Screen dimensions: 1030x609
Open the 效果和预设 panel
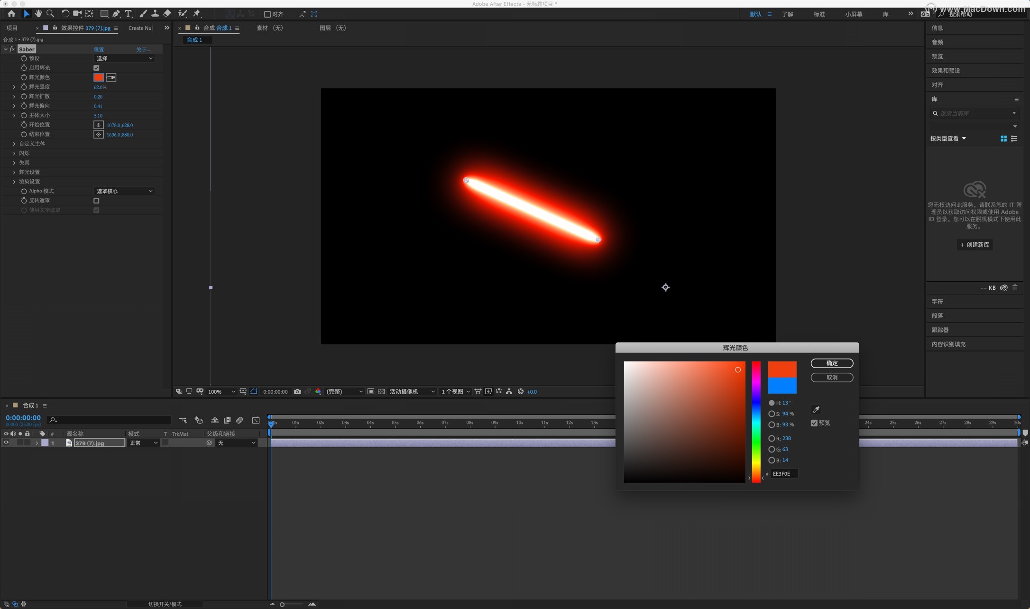(946, 71)
